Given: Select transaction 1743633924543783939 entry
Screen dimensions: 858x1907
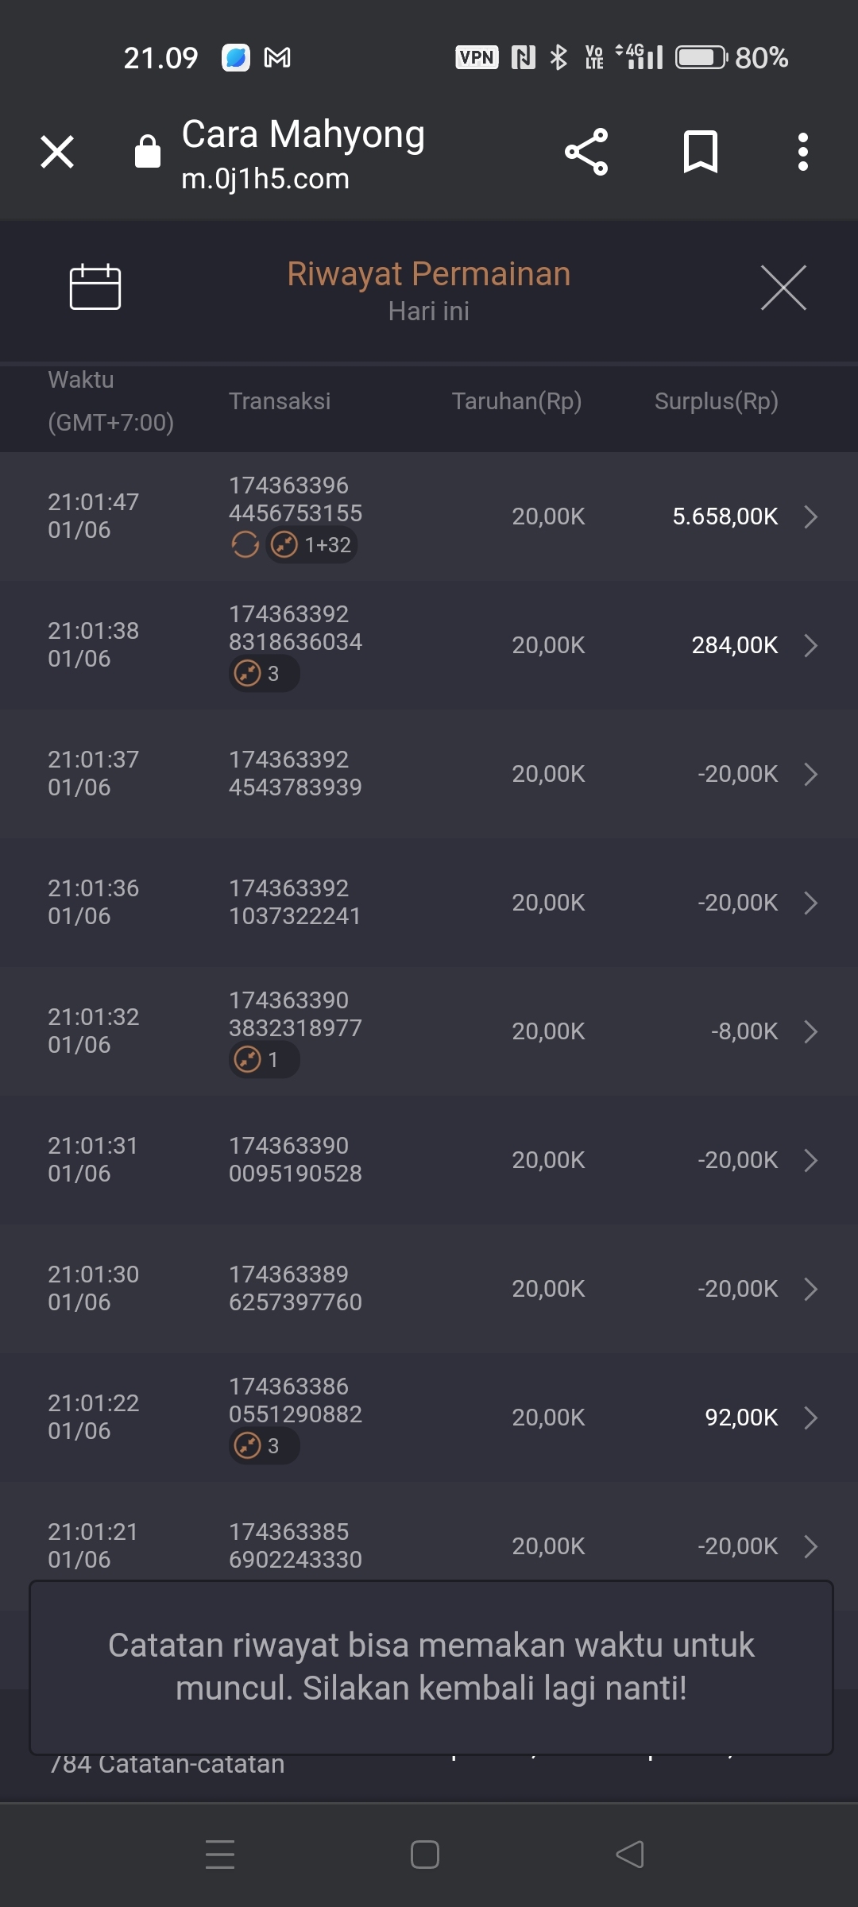Looking at the screenshot, I should [x=295, y=773].
